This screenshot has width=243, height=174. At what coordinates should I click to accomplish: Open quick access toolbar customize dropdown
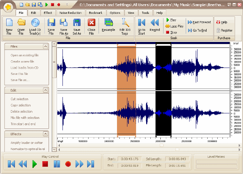tap(67, 5)
